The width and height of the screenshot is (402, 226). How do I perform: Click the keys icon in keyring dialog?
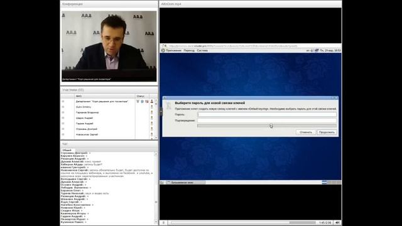[x=168, y=105]
